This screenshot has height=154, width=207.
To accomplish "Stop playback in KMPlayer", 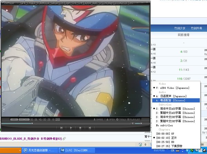I will point(80,128).
